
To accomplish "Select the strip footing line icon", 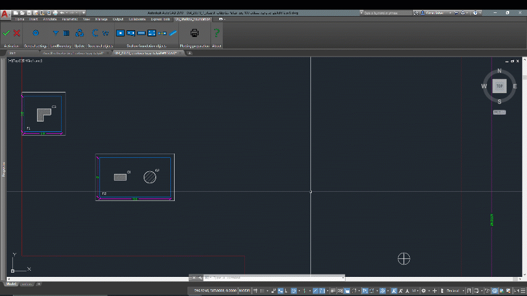I will tap(141, 33).
